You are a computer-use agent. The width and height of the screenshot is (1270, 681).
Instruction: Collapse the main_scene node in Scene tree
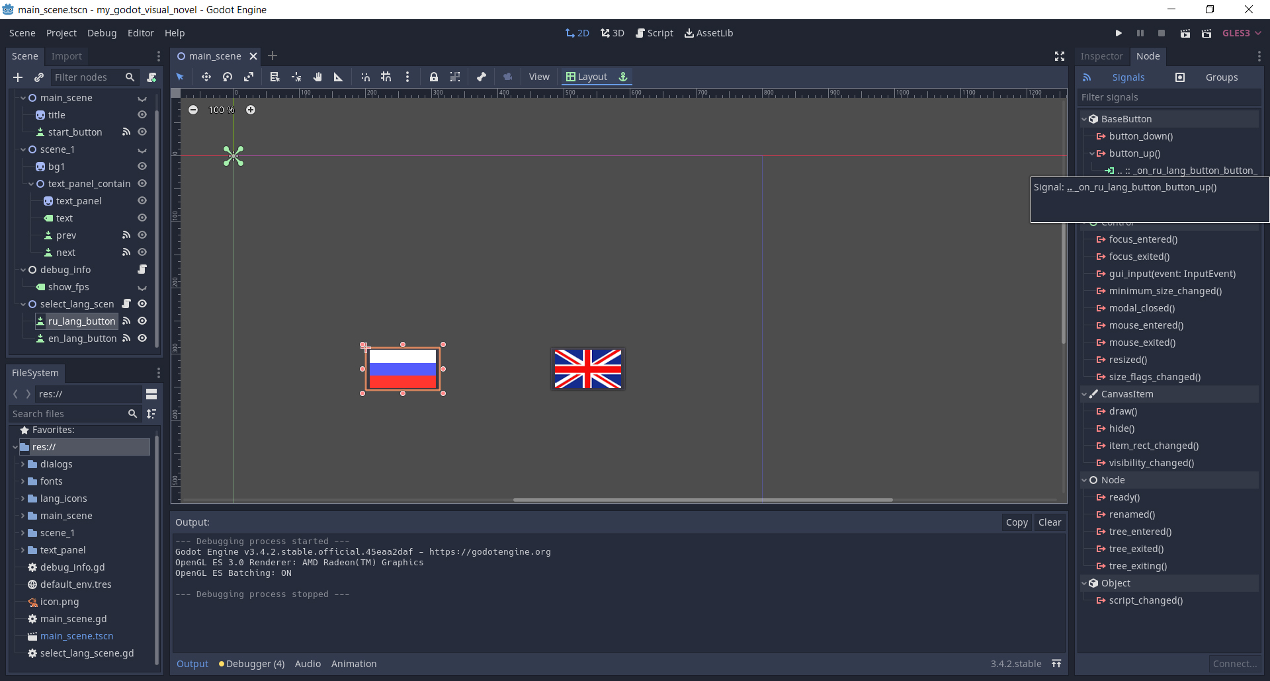23,98
